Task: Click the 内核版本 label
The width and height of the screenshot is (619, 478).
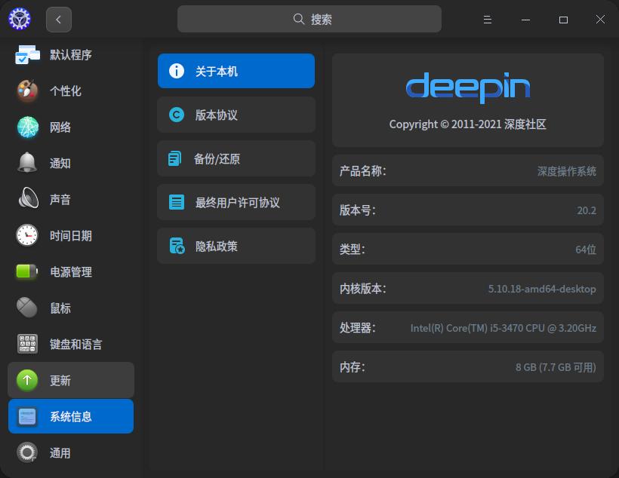Action: point(363,288)
